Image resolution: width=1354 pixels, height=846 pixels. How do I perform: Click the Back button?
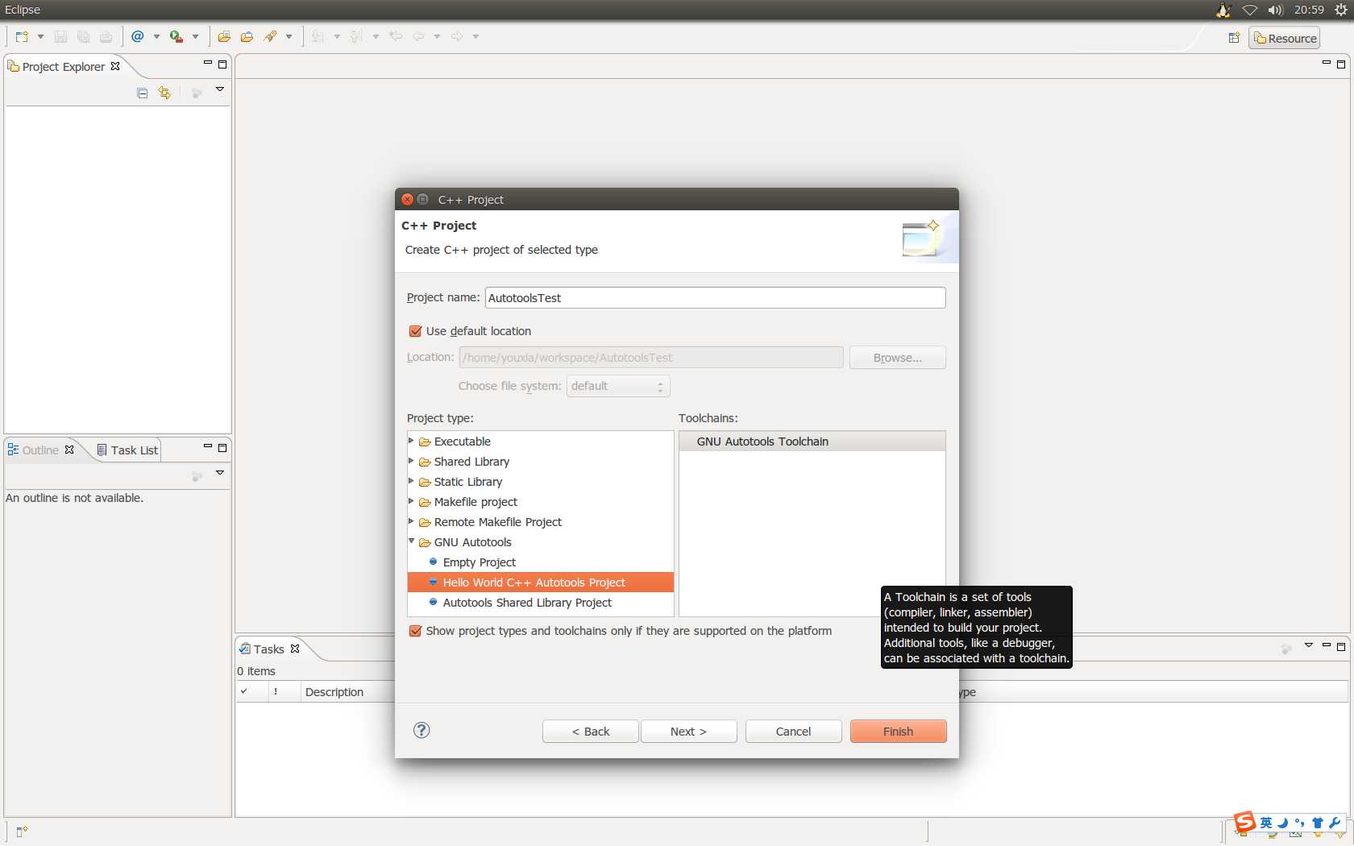point(591,731)
